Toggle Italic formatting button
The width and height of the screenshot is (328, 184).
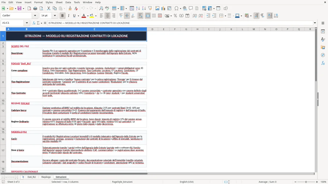pyautogui.click(x=69, y=16)
